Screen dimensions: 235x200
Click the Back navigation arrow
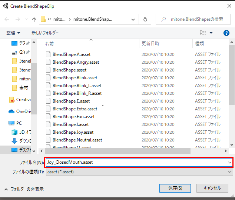(x=7, y=19)
